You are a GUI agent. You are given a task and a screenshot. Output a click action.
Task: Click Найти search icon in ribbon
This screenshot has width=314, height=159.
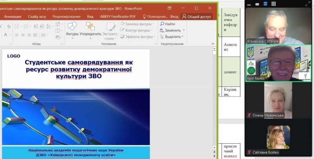(x=167, y=24)
